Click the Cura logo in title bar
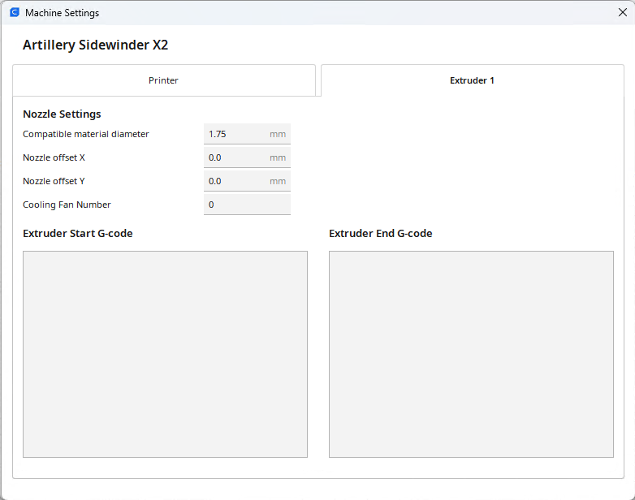The width and height of the screenshot is (635, 500). pyautogui.click(x=14, y=13)
